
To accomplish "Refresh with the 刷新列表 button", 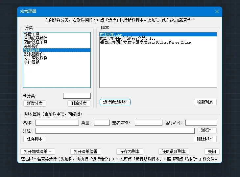I will pos(205,102).
